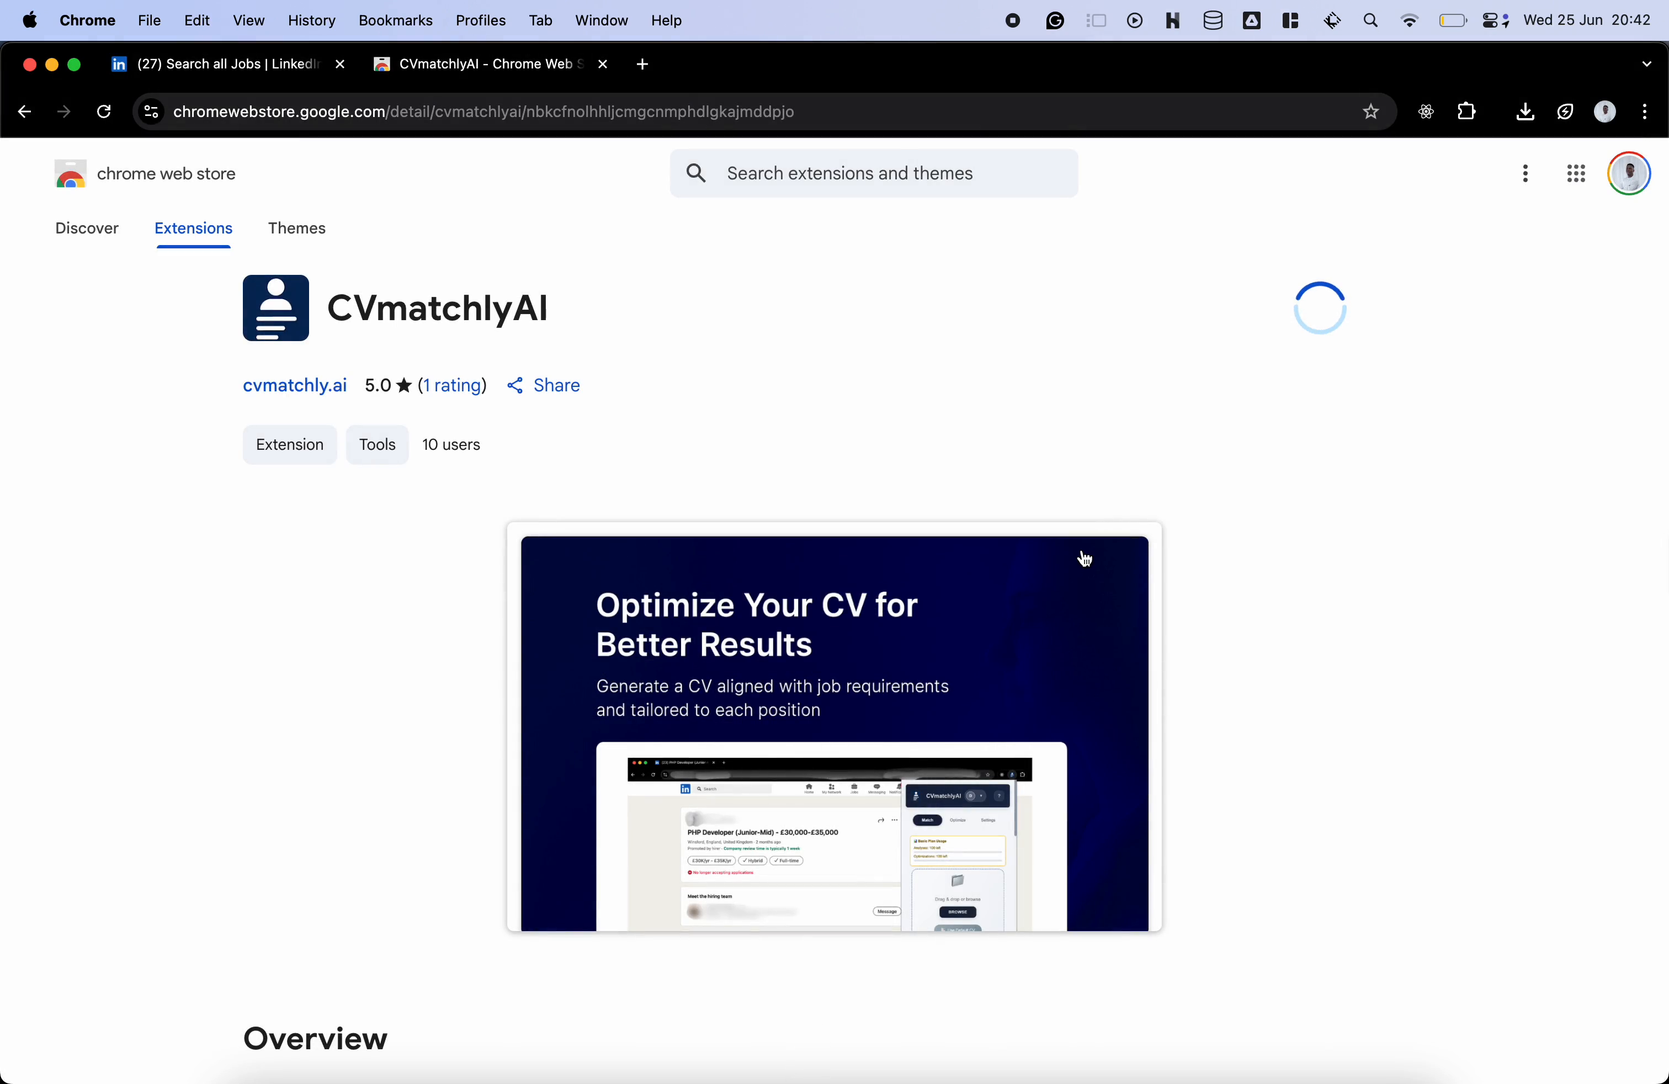
Task: Open the Bookmarks menu
Action: pos(395,21)
